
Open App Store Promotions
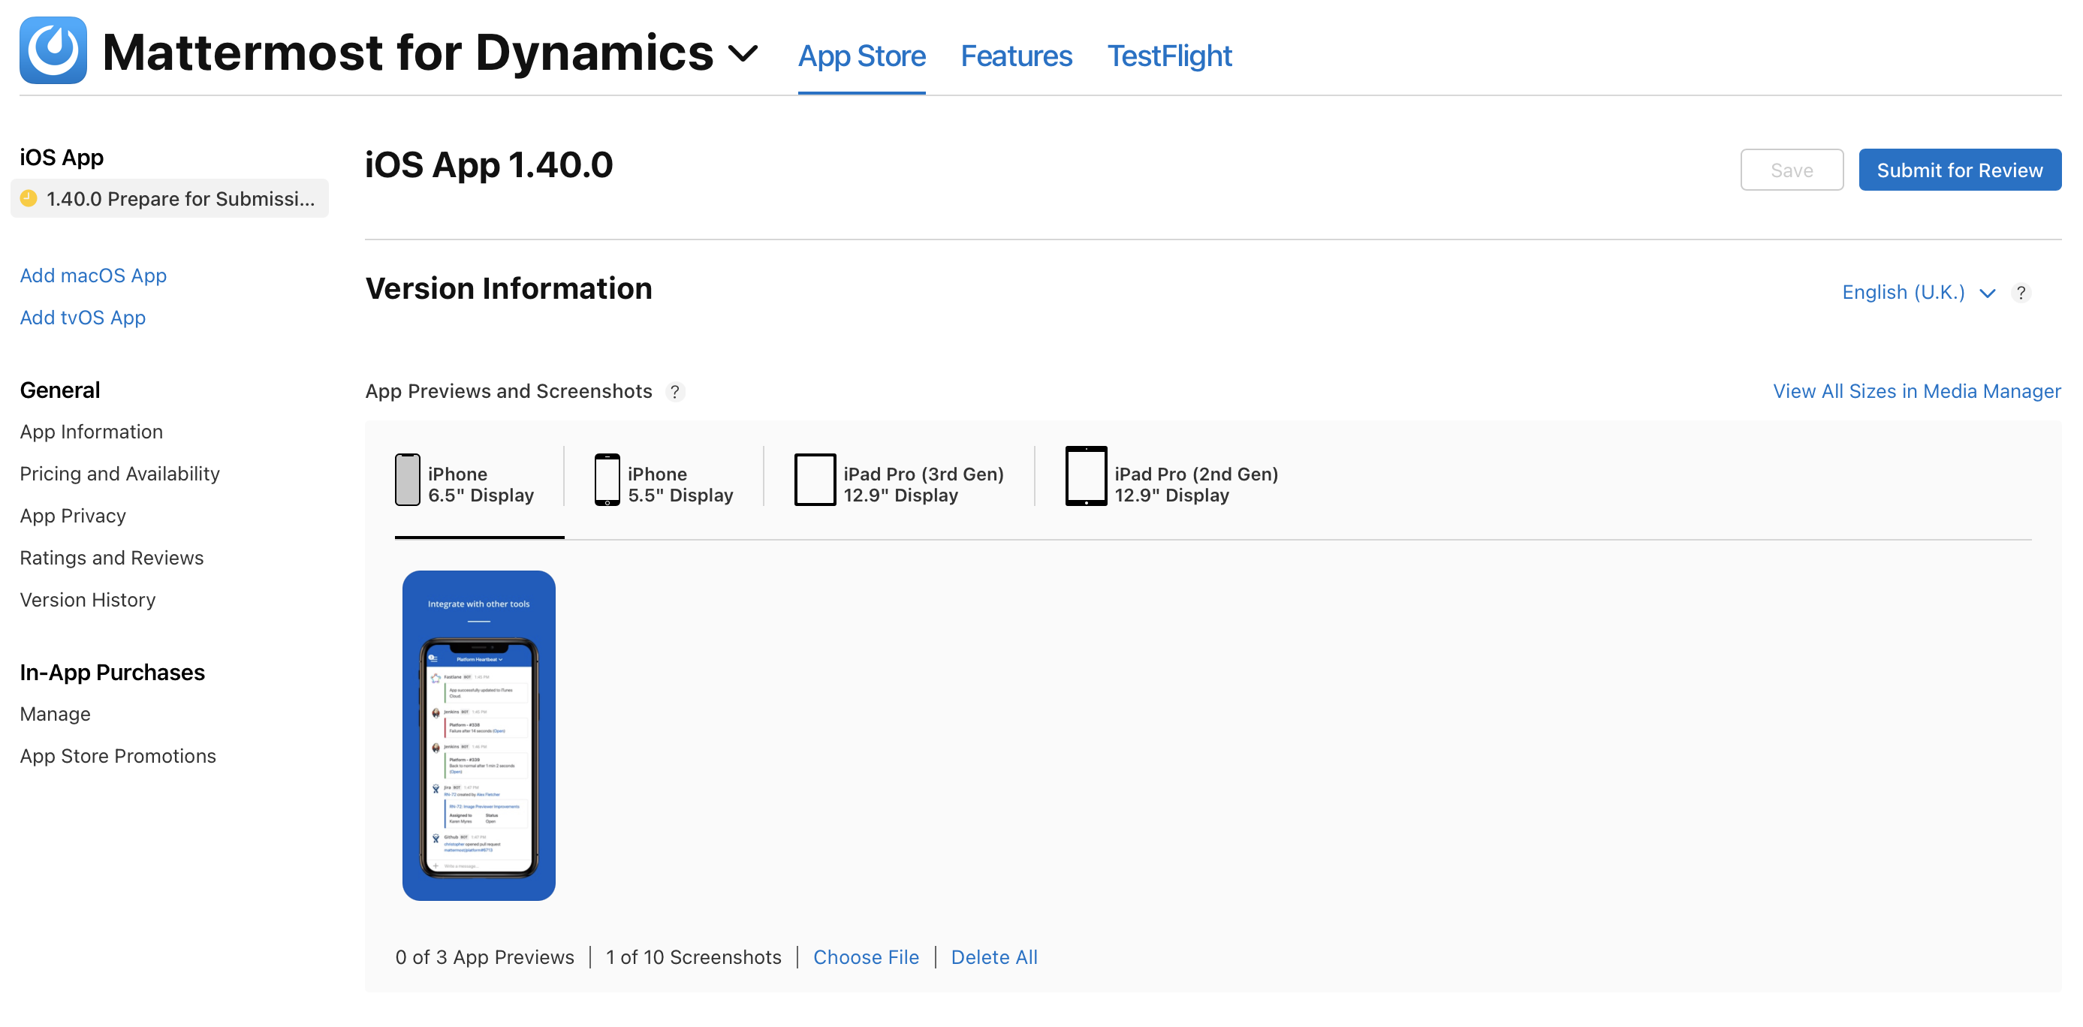coord(118,756)
